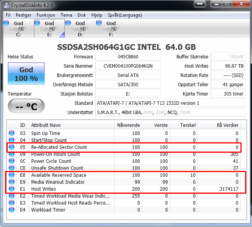Select the Available Reserved Space attribute
Screen dimensions: 252x227
pos(59,175)
